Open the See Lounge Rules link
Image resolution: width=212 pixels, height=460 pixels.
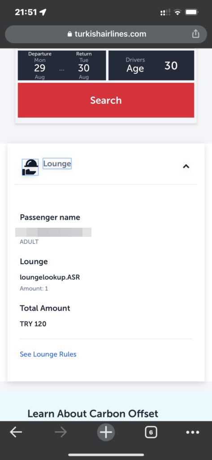coord(48,354)
